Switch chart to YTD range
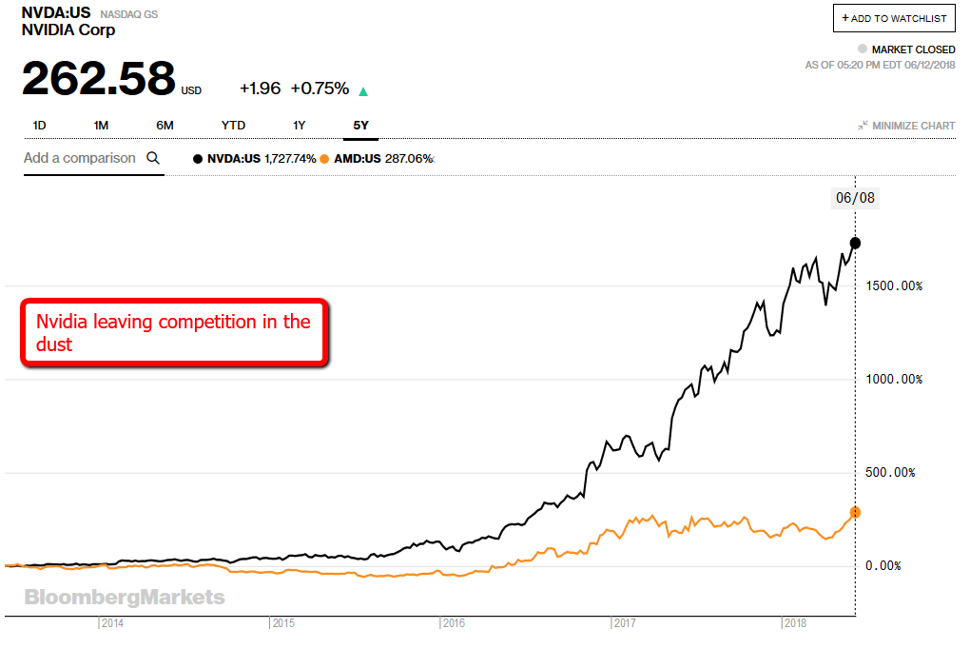970x649 pixels. pos(233,126)
